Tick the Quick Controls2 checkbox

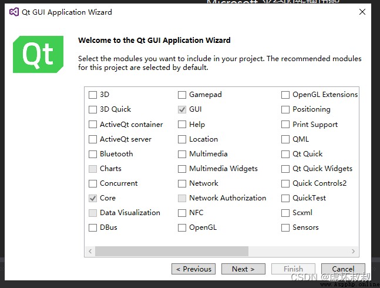pos(285,183)
